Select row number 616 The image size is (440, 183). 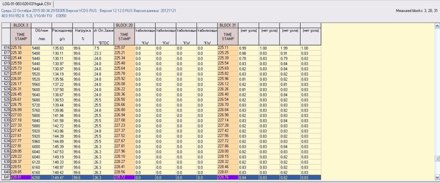pyautogui.click(x=6, y=48)
